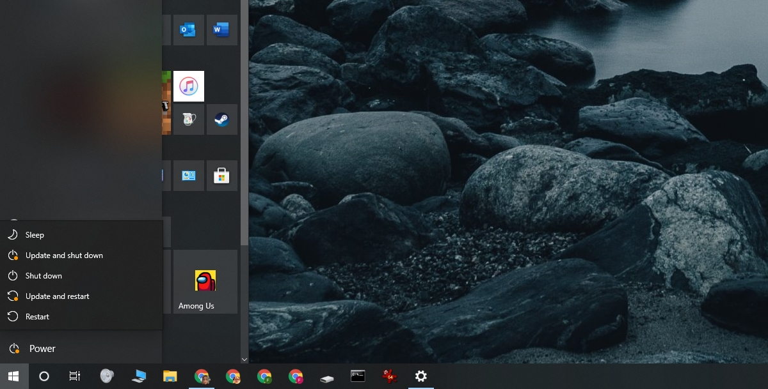The width and height of the screenshot is (768, 389).
Task: Select Sleep from the power menu
Action: (x=35, y=234)
